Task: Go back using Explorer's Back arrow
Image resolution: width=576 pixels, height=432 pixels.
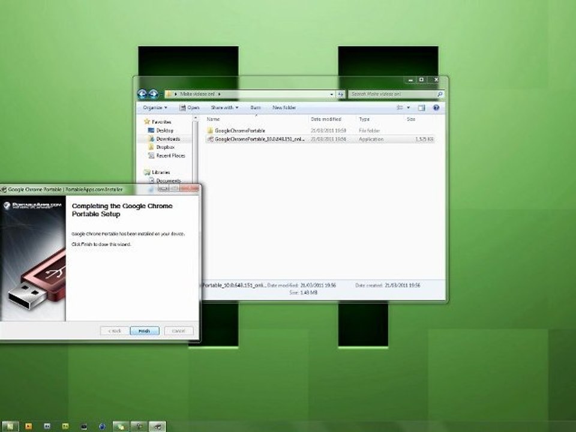Action: click(x=142, y=94)
